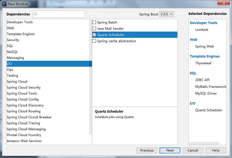
Task: Uncheck the Quartz Scheduler checkbox
Action: point(94,35)
